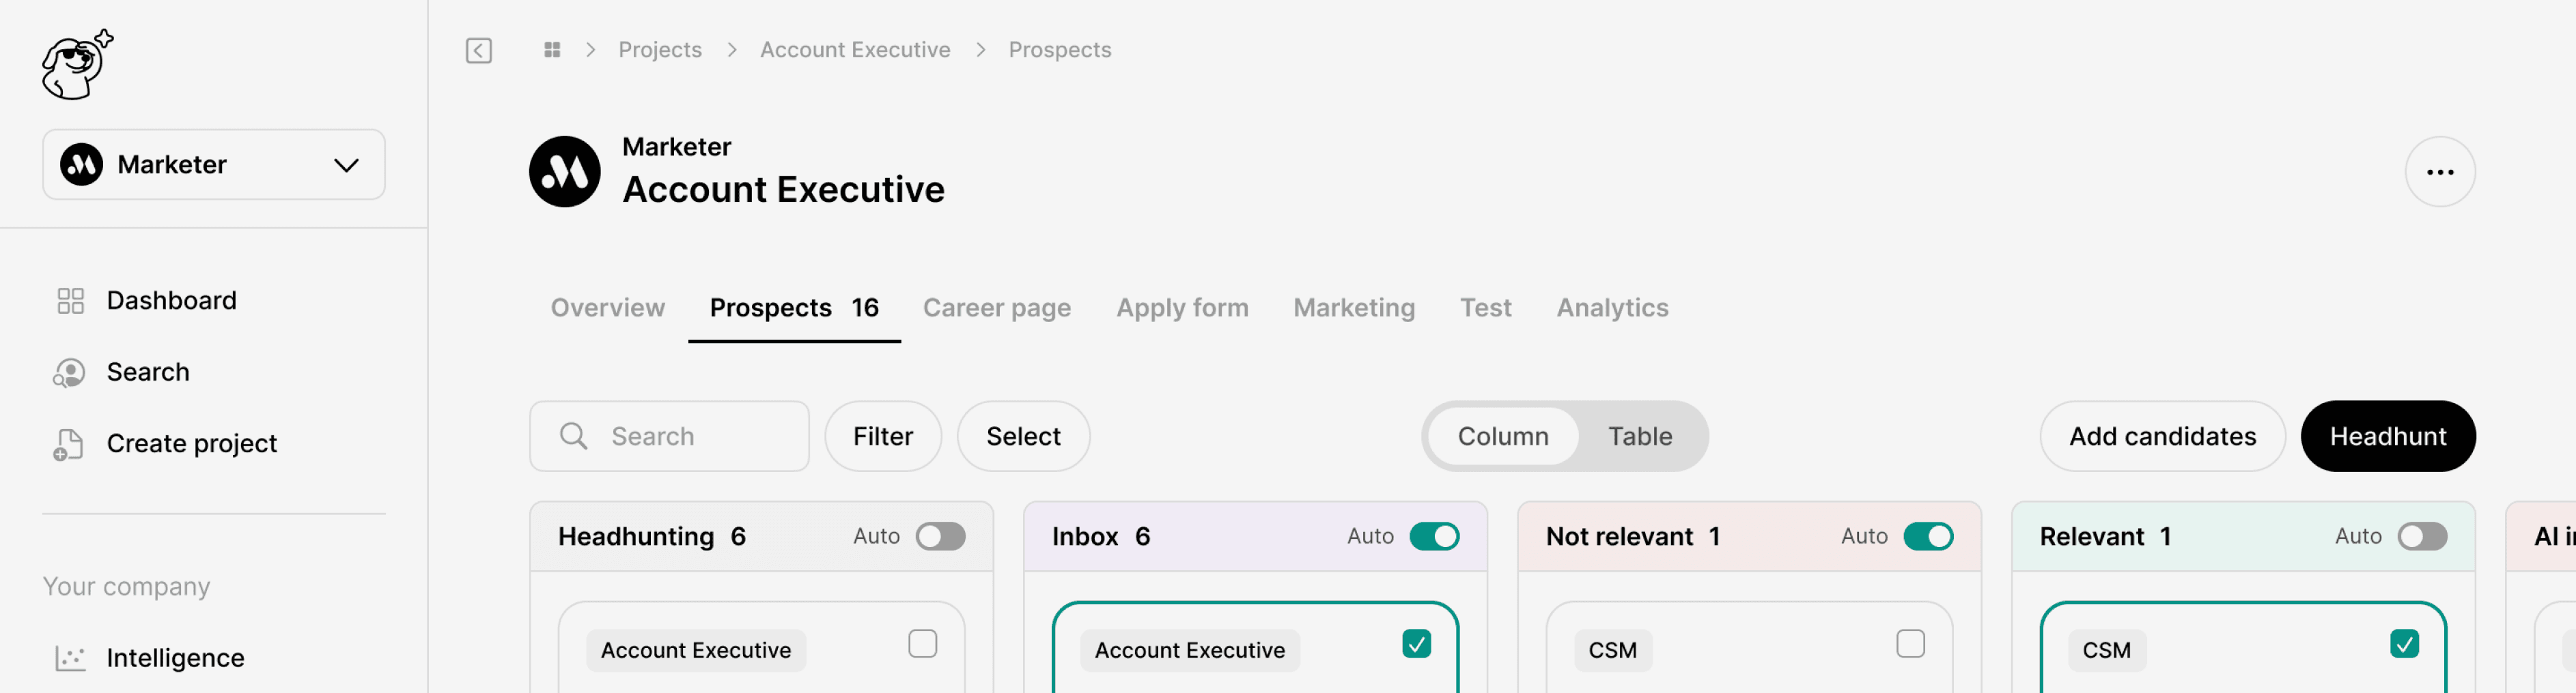Toggle Auto switch for Headhunting column
Viewport: 2576px width, 693px height.
[940, 536]
